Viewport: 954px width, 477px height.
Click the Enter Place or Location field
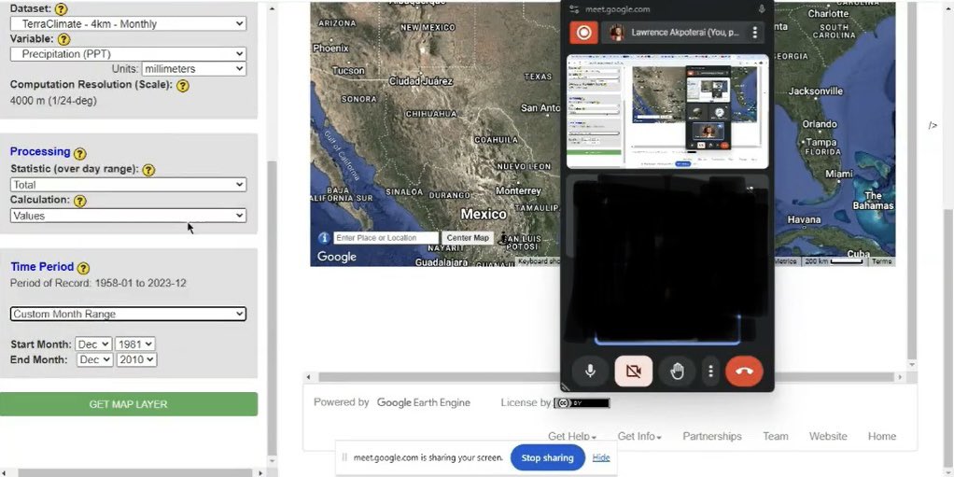click(386, 238)
